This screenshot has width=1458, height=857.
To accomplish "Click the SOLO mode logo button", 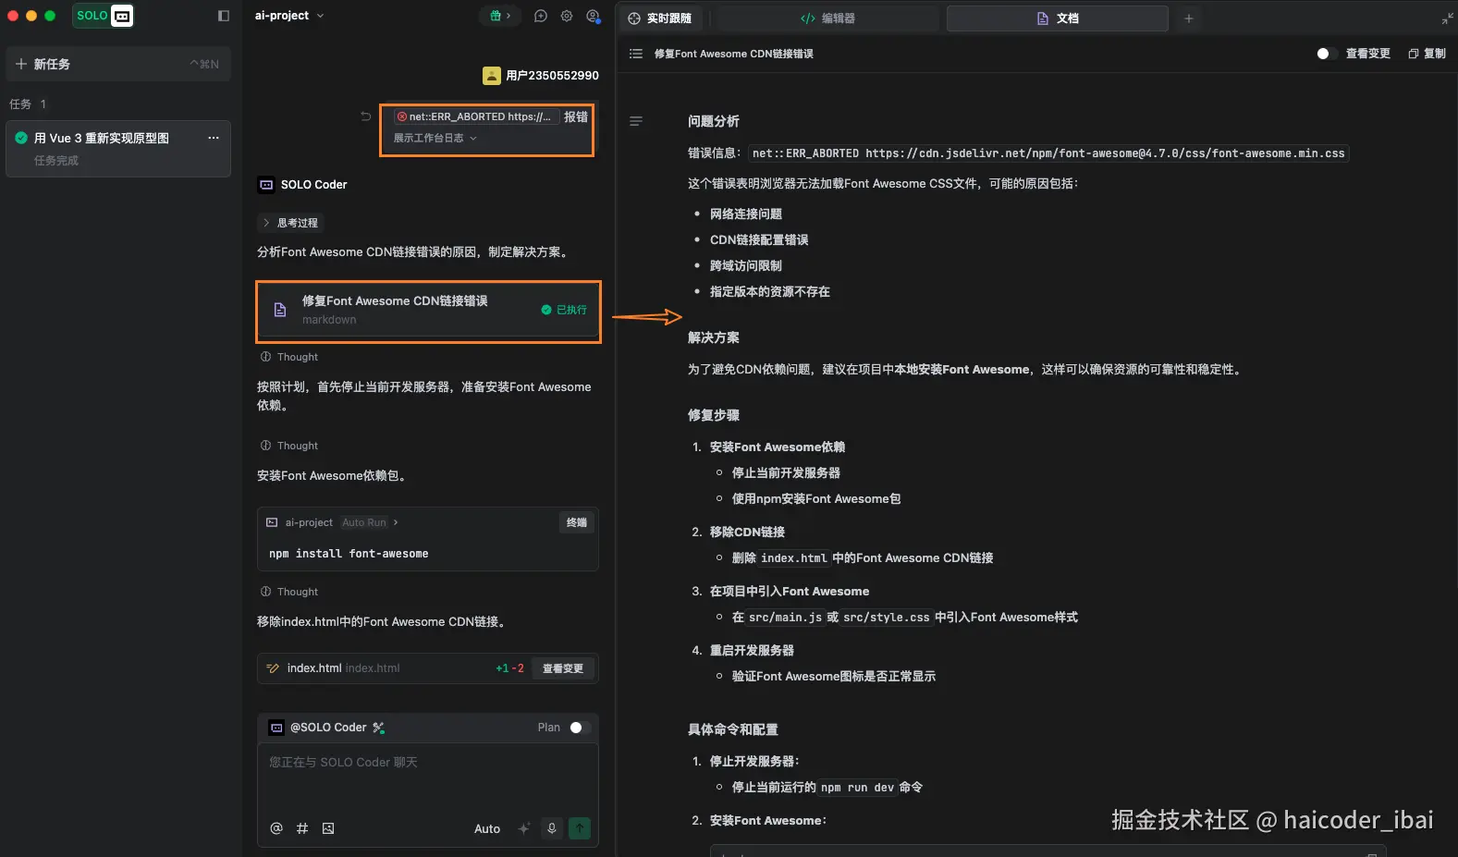I will (x=103, y=16).
